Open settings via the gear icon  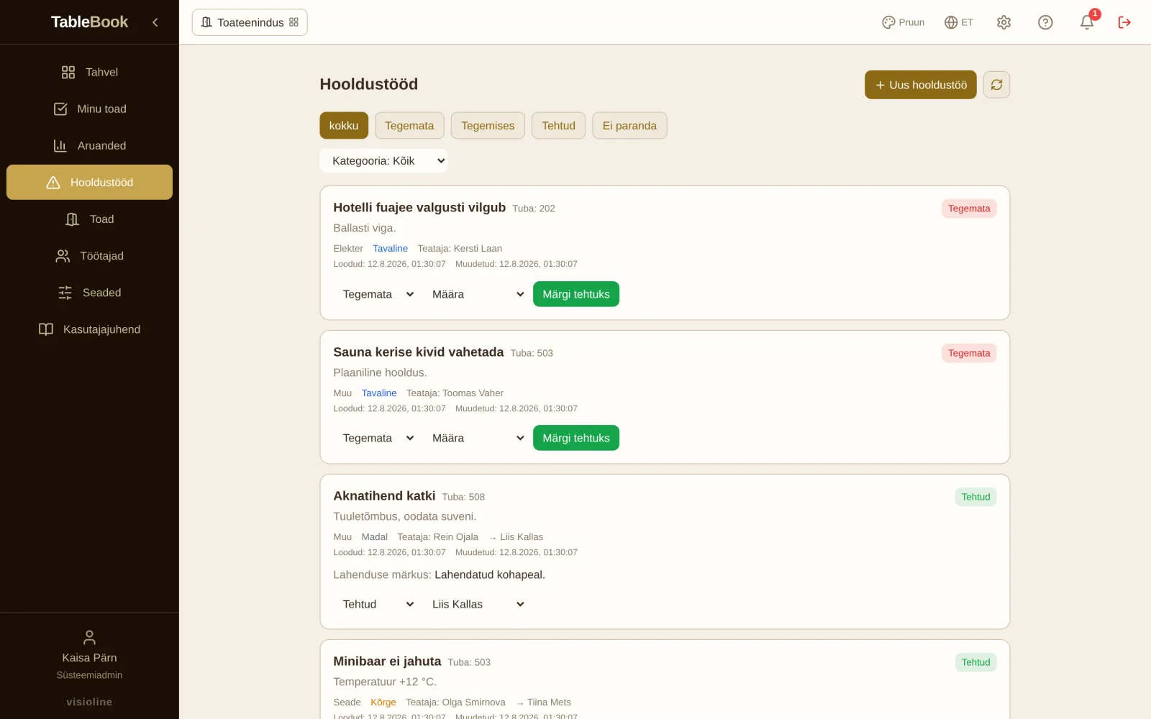point(1004,22)
